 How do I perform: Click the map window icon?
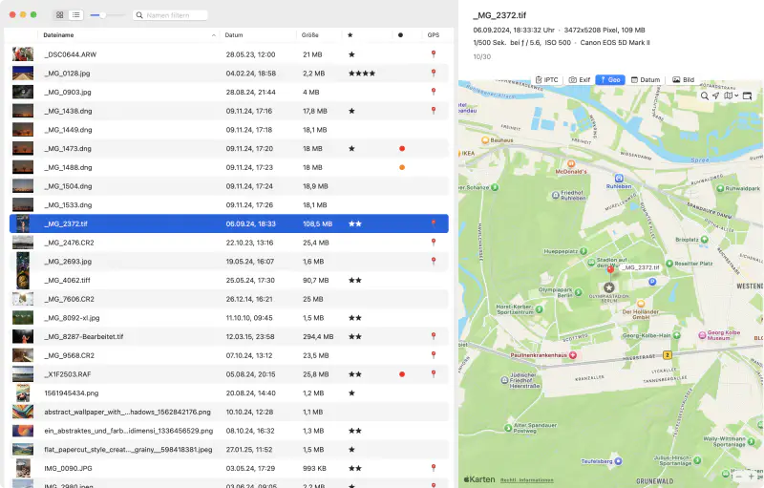747,95
